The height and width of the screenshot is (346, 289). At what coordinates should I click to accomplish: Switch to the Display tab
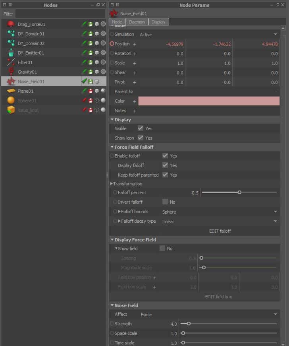[x=158, y=22]
